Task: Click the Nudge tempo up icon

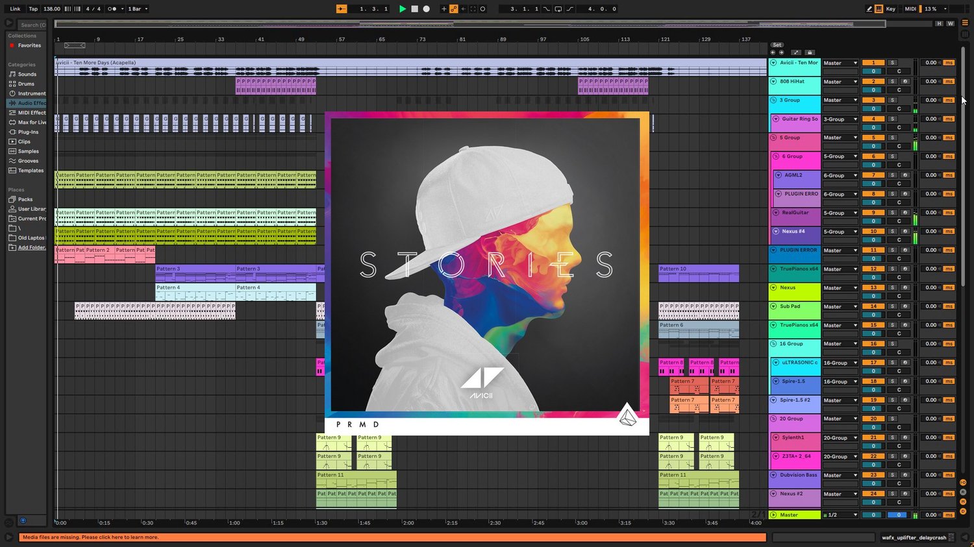Action: [x=77, y=9]
